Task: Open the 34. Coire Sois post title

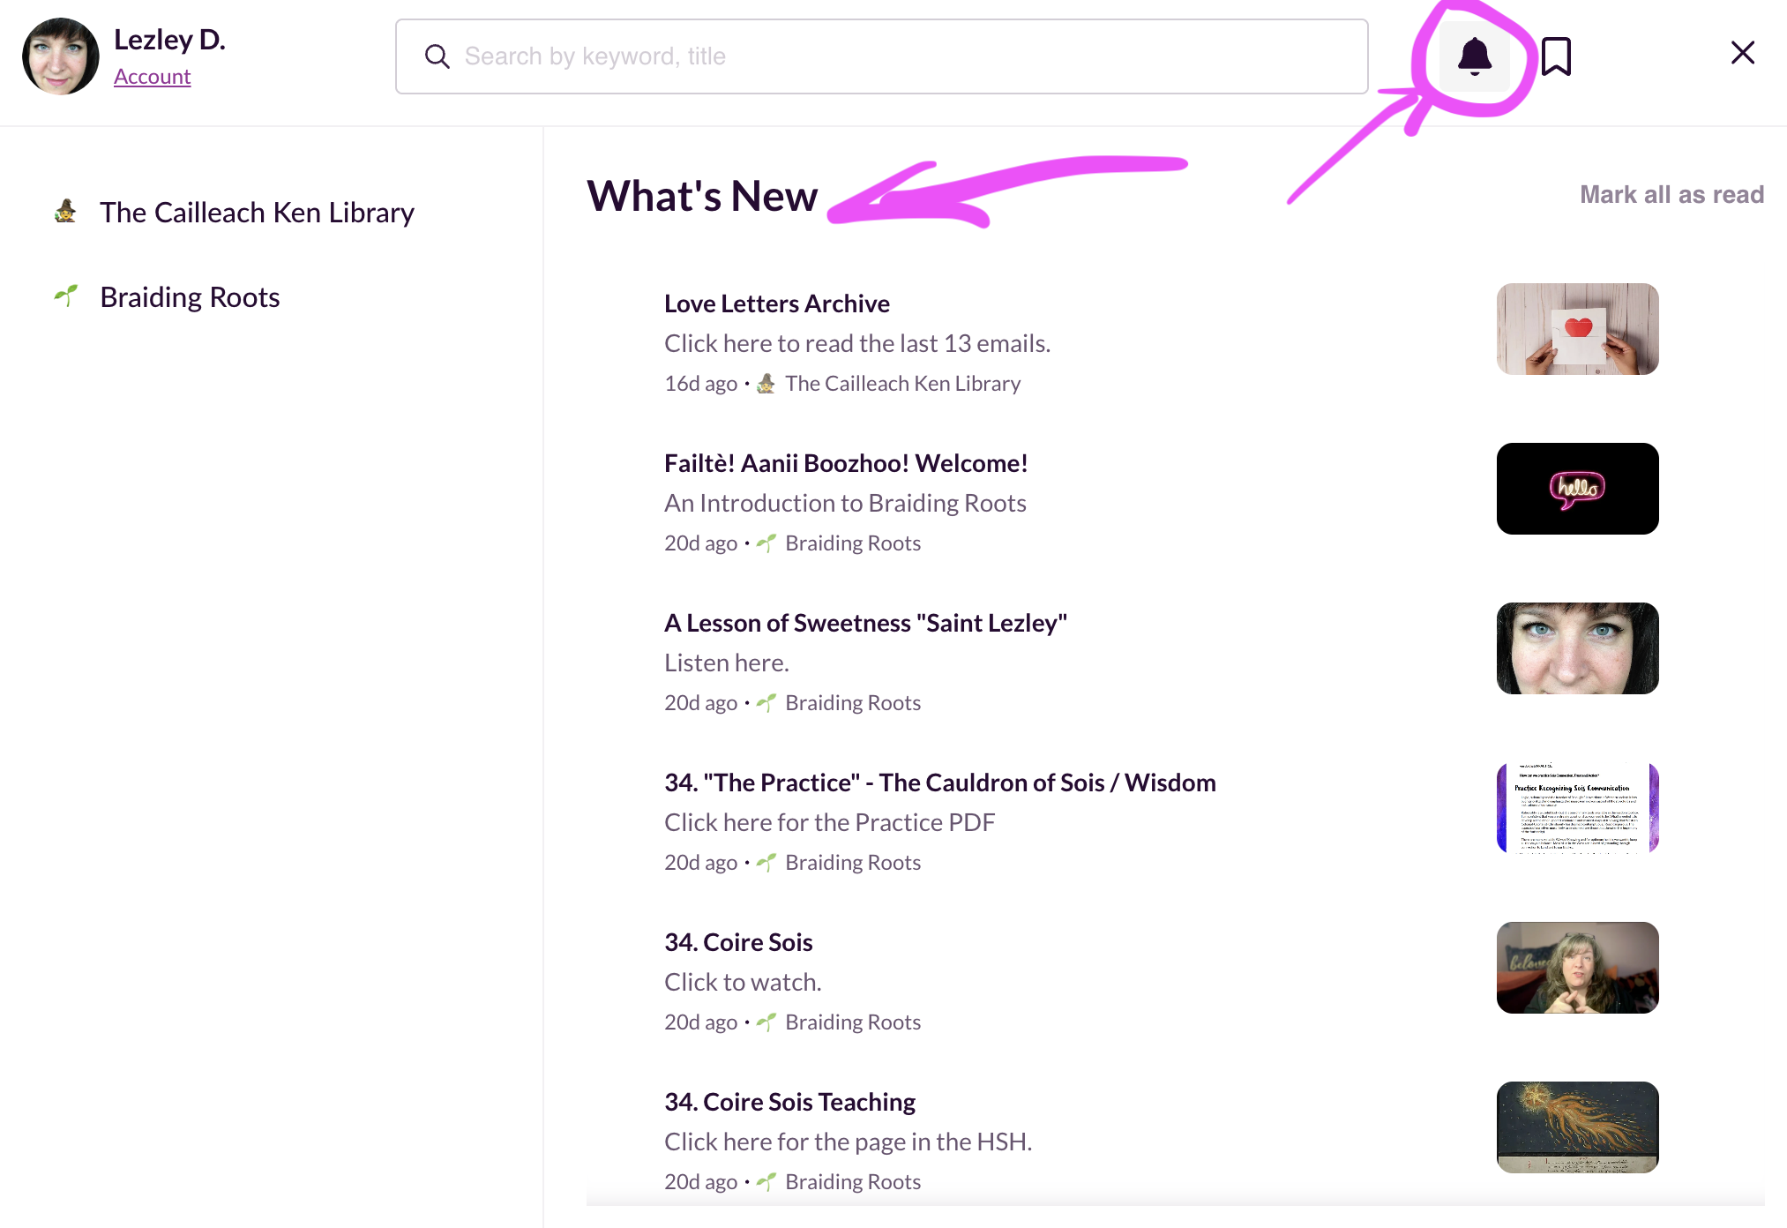Action: (x=738, y=942)
